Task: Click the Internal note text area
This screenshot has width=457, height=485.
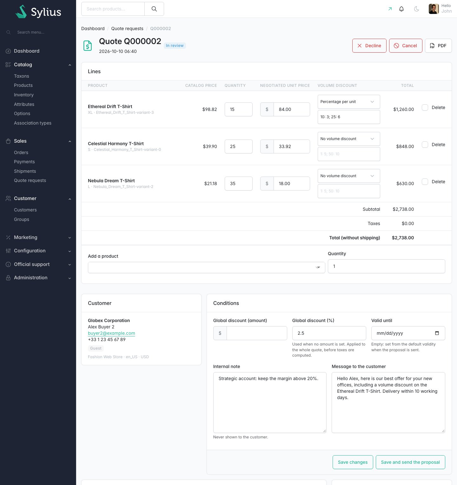Action: click(270, 403)
